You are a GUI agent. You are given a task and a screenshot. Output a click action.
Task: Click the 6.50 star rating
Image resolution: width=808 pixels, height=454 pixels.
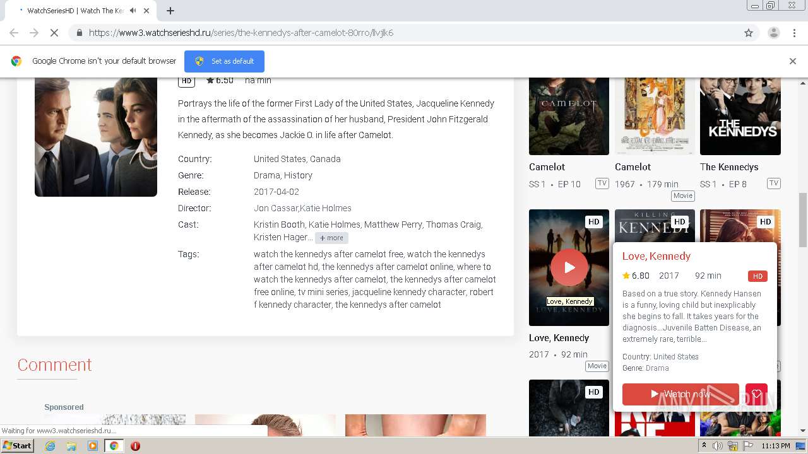point(220,81)
